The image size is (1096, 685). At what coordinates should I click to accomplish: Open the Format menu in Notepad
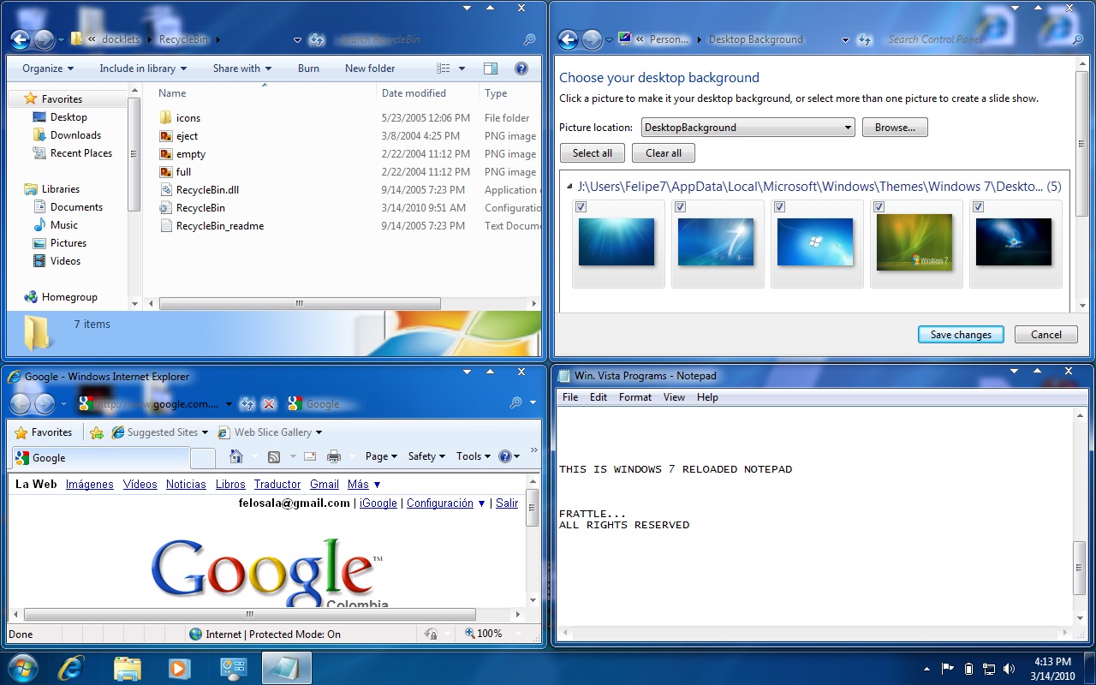[634, 396]
